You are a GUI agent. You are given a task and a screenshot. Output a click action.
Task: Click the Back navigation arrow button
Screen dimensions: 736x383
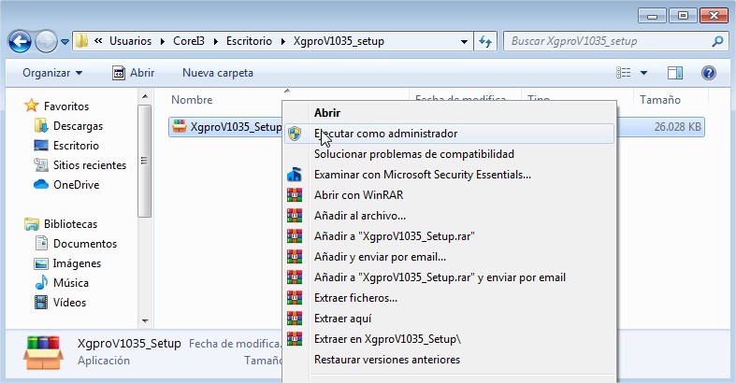tap(20, 41)
